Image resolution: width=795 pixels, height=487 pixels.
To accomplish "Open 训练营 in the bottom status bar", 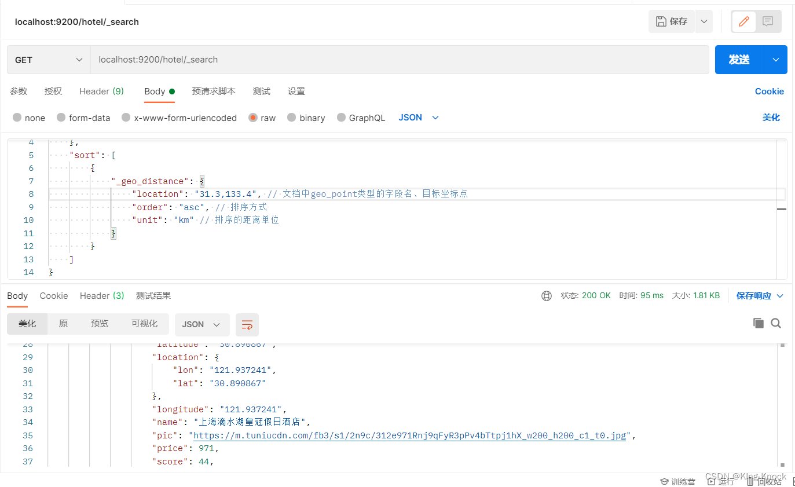I will [677, 481].
